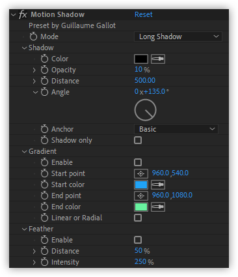Open the Mode dropdown showing Long Shadow

click(178, 36)
